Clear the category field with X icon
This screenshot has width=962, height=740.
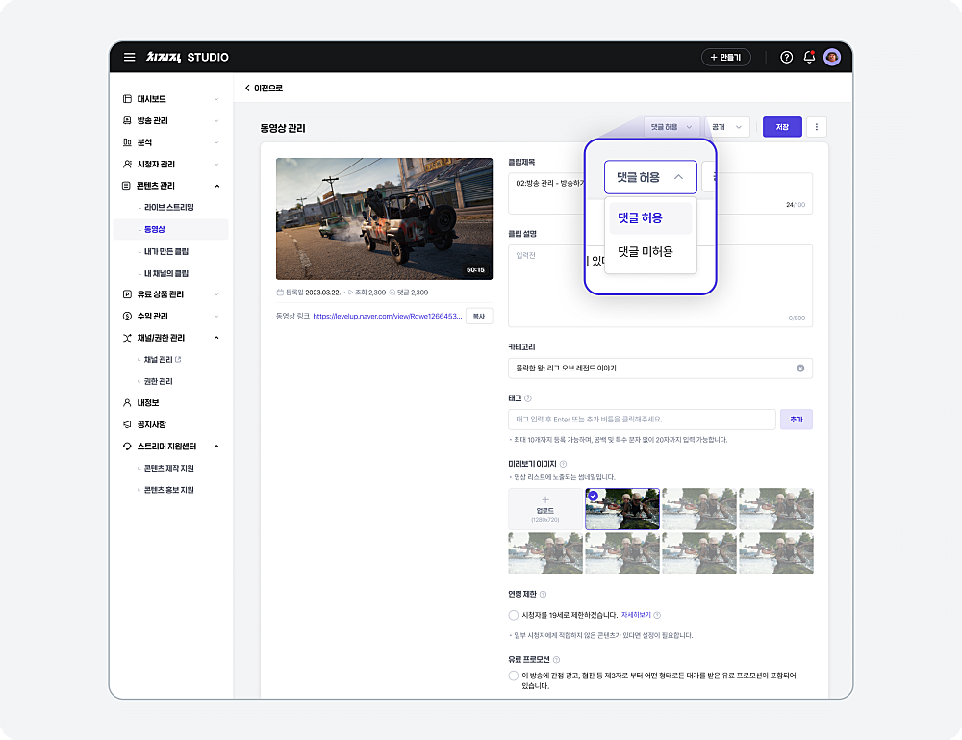pyautogui.click(x=800, y=369)
